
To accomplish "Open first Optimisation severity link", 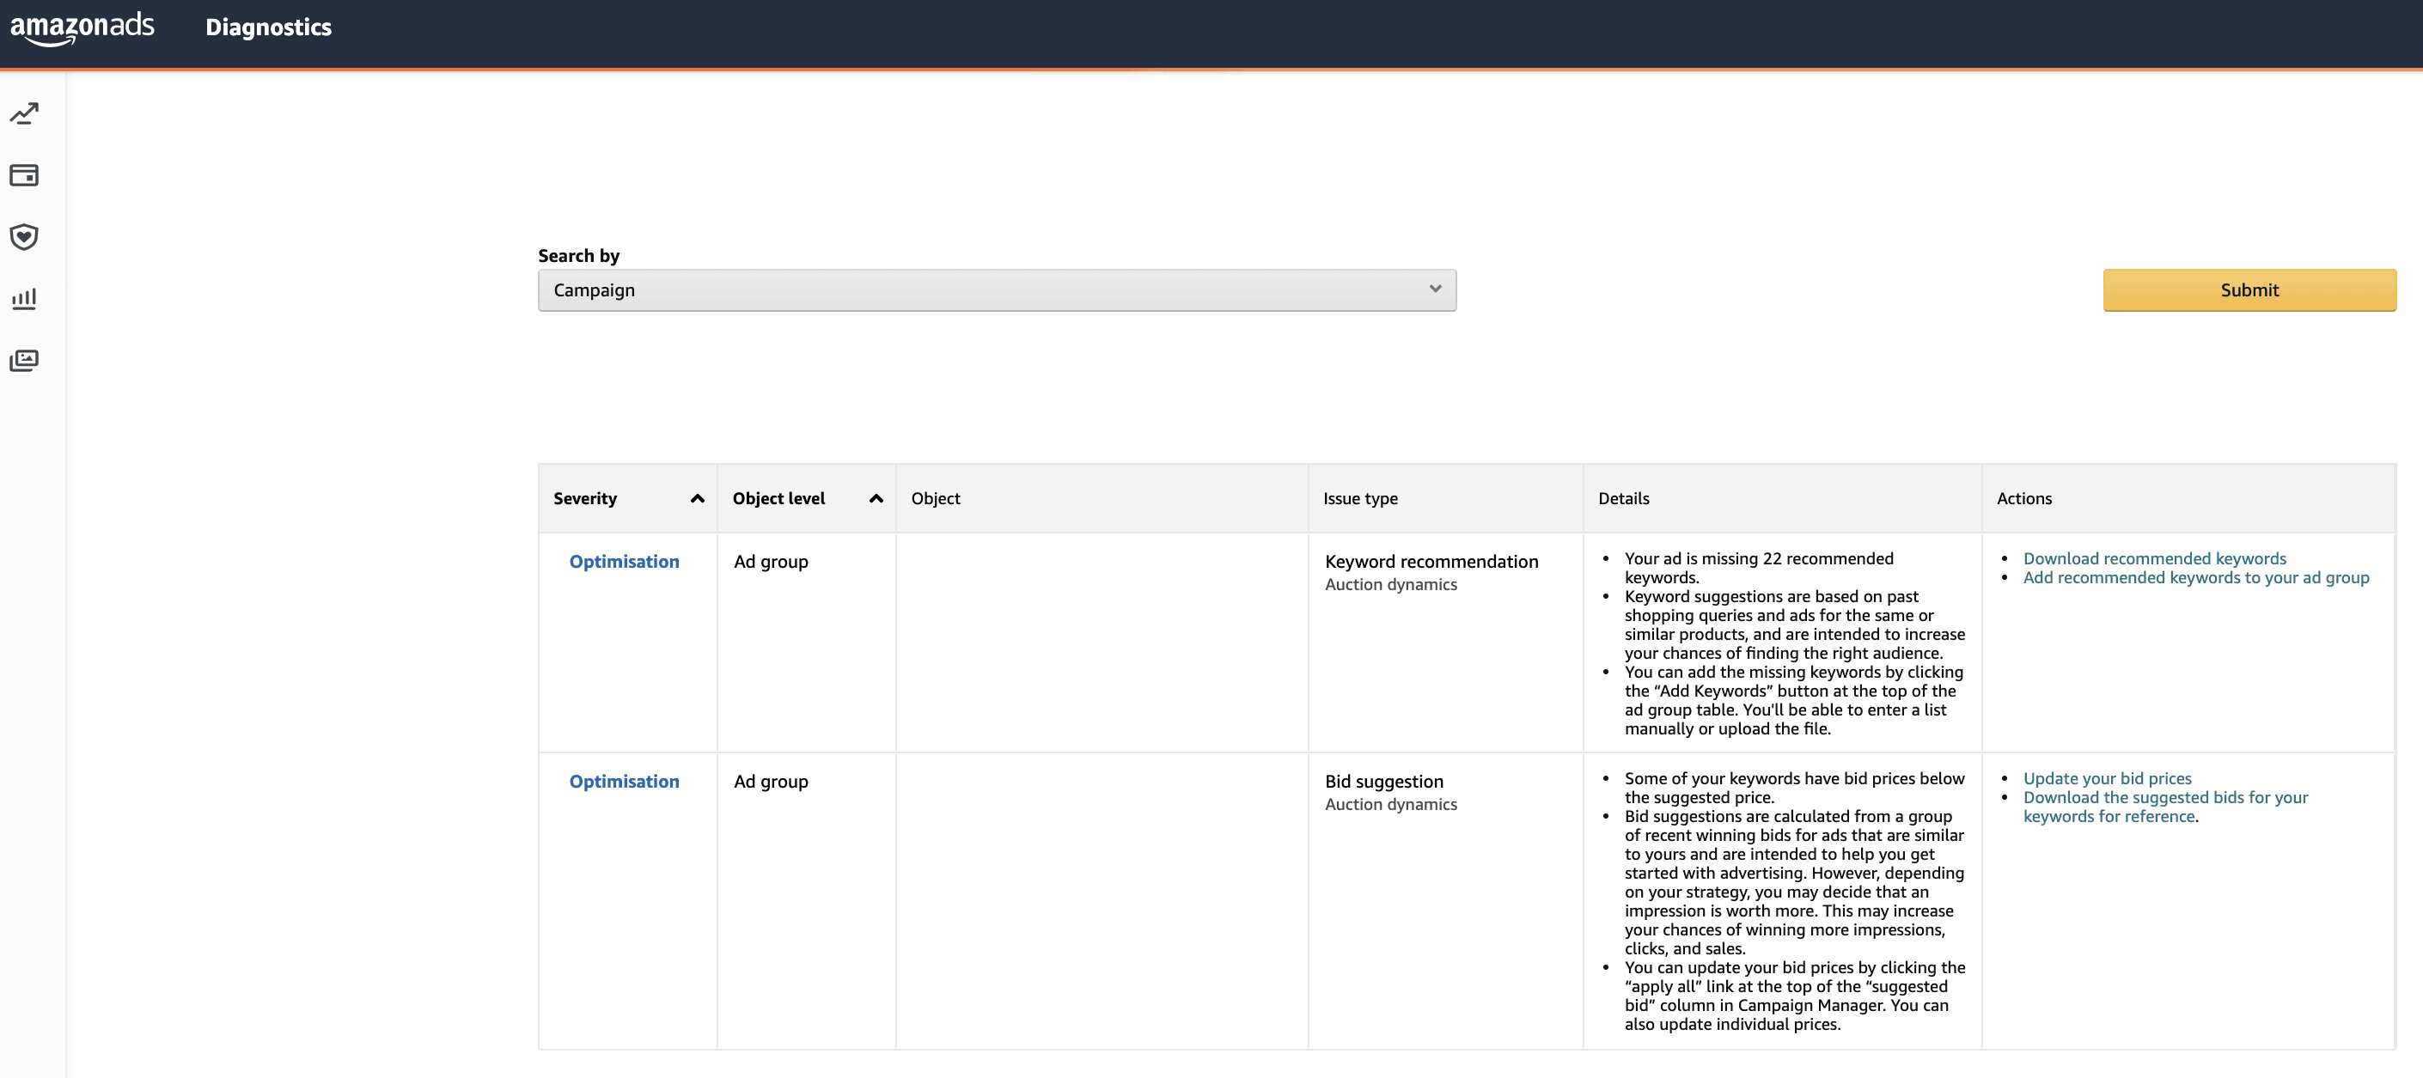I will point(624,562).
